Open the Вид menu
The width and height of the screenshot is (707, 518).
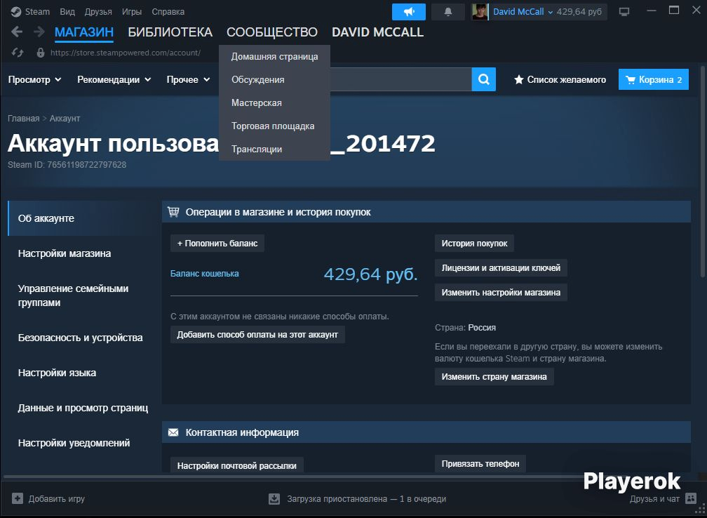tap(67, 12)
